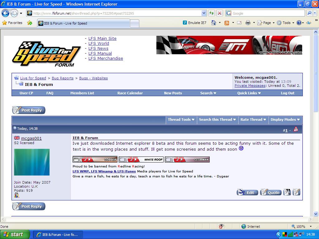This screenshot has height=239, width=319.
Task: Open the LFS Merchandise link
Action: coord(106,58)
